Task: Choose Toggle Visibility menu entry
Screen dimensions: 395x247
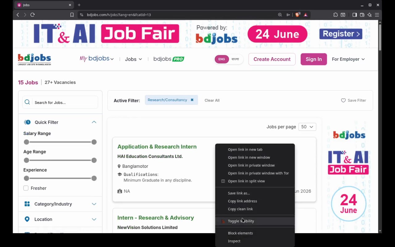Action: (255, 221)
